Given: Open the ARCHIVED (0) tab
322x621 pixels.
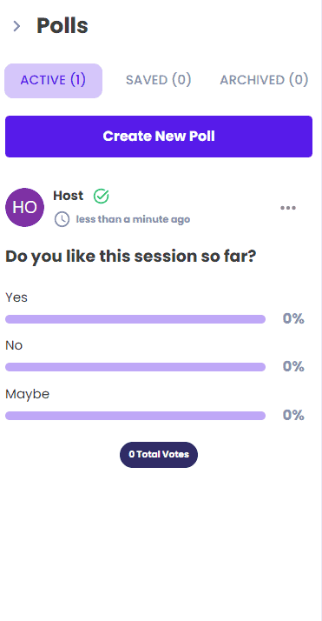Looking at the screenshot, I should pos(264,80).
